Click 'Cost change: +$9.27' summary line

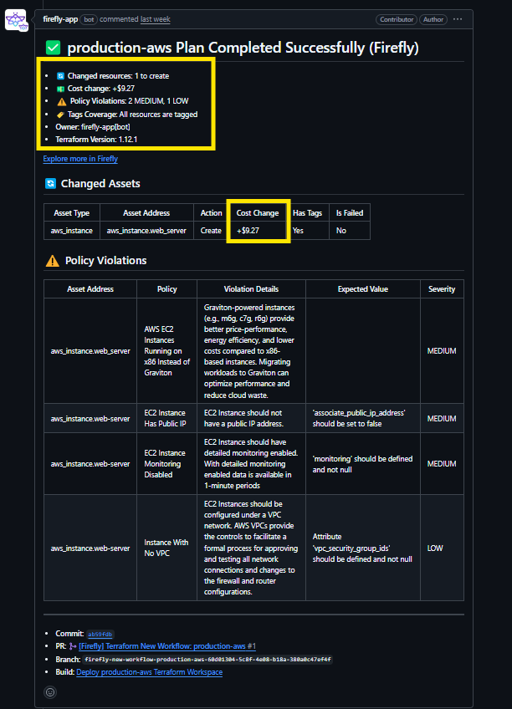click(101, 89)
